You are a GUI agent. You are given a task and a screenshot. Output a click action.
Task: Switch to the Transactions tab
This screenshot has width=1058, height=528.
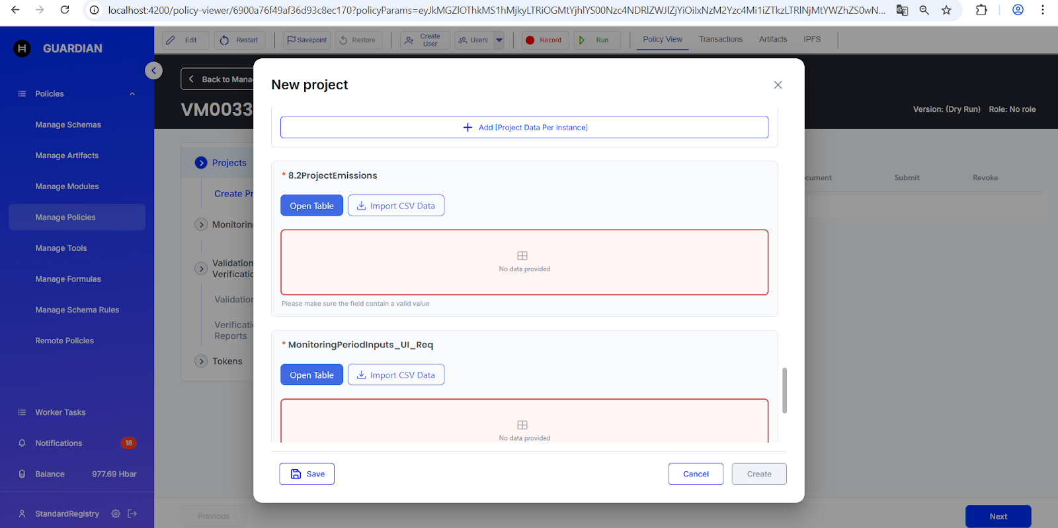point(721,40)
